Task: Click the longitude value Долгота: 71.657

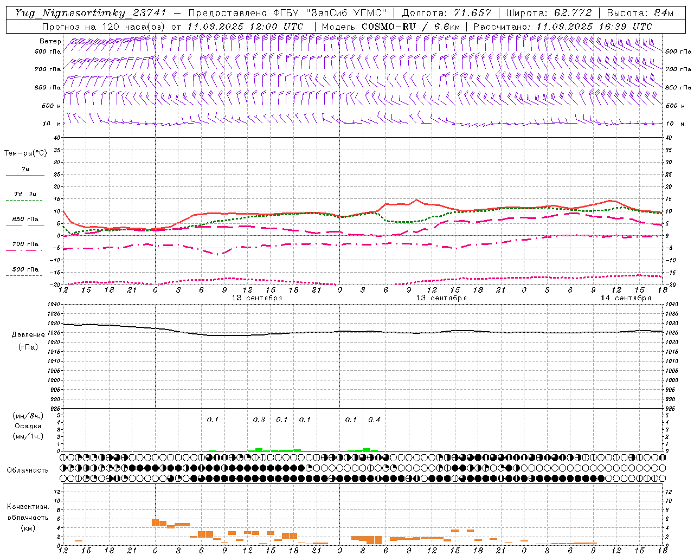Action: [x=447, y=13]
